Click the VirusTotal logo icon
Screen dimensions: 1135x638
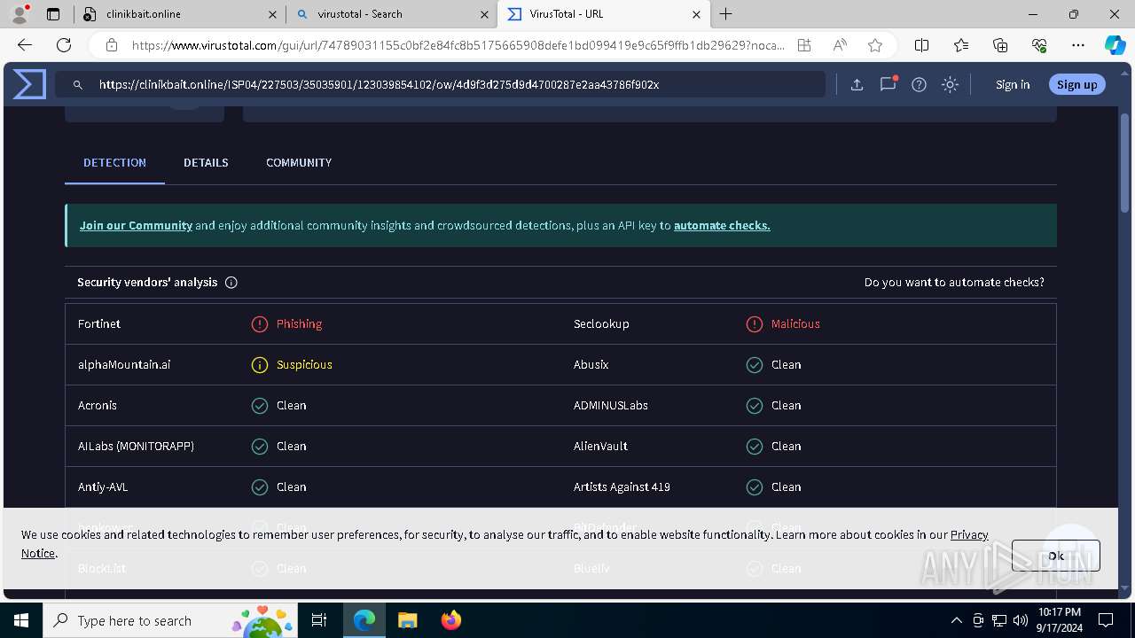[29, 84]
